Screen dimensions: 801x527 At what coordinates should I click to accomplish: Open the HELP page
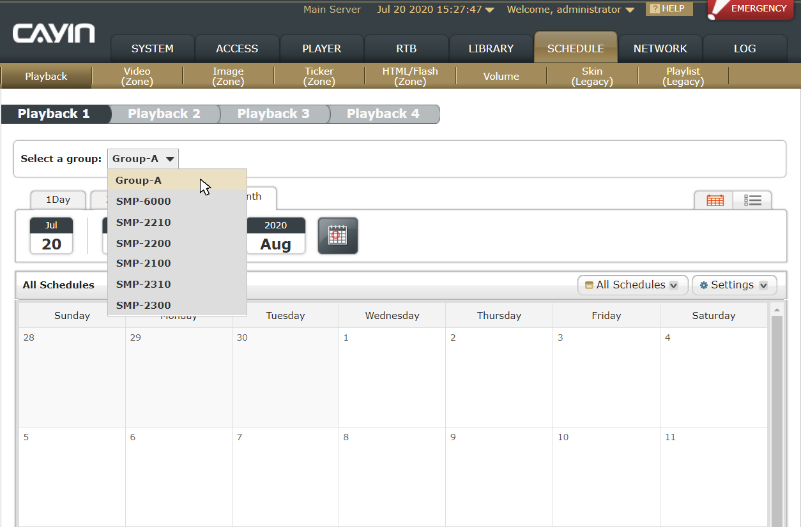point(669,9)
